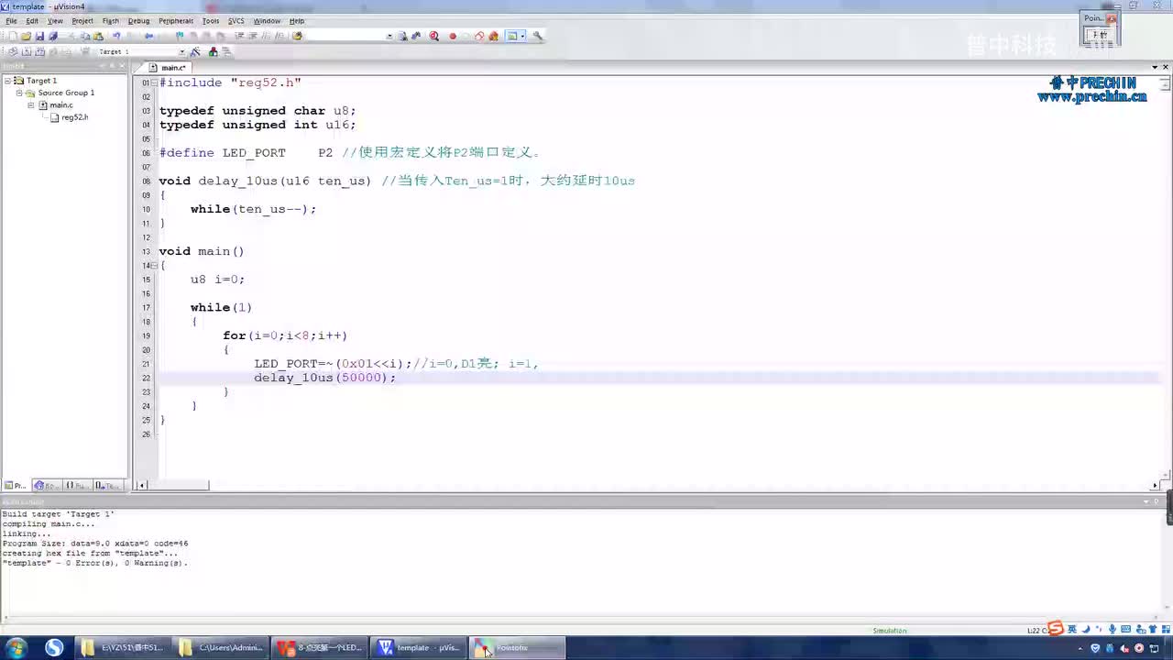The width and height of the screenshot is (1173, 660).
Task: Click the muted volume tray icon
Action: 1124,648
